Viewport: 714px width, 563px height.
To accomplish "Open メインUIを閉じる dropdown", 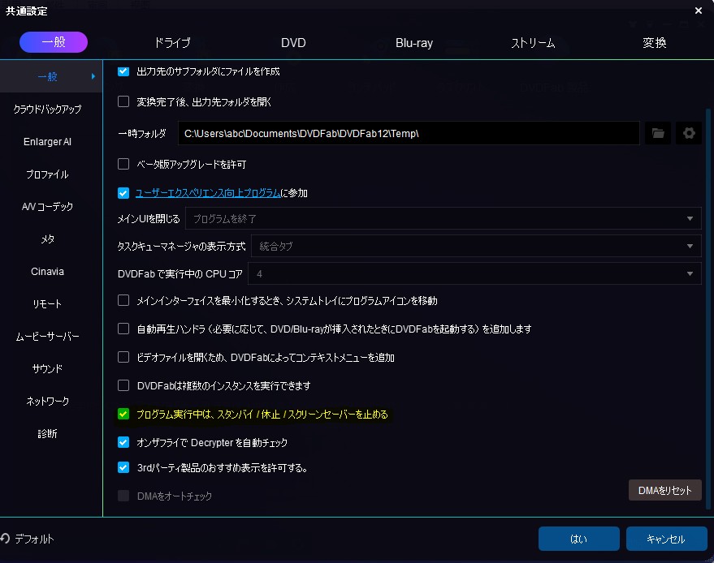I will coord(443,219).
